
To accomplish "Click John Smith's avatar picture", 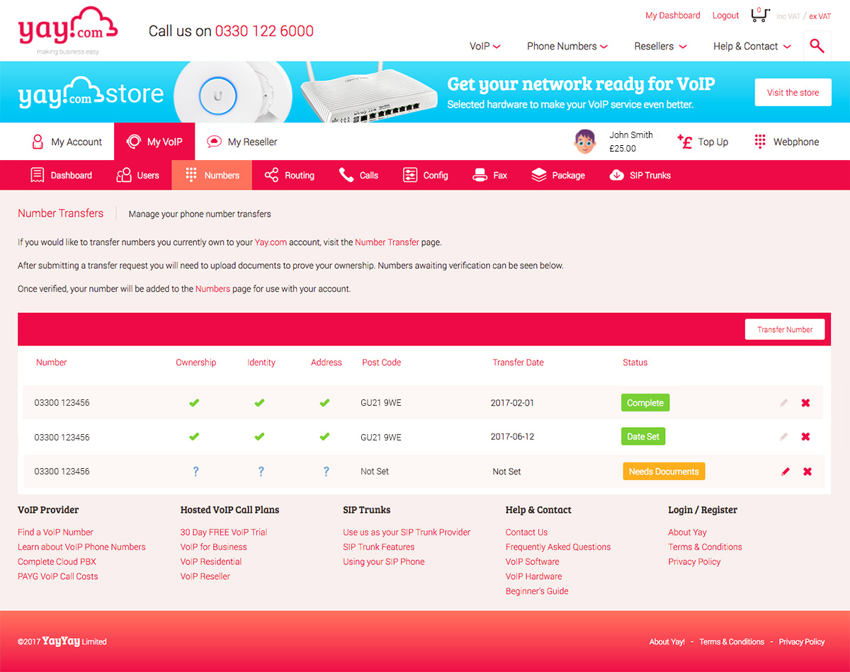I will [584, 142].
